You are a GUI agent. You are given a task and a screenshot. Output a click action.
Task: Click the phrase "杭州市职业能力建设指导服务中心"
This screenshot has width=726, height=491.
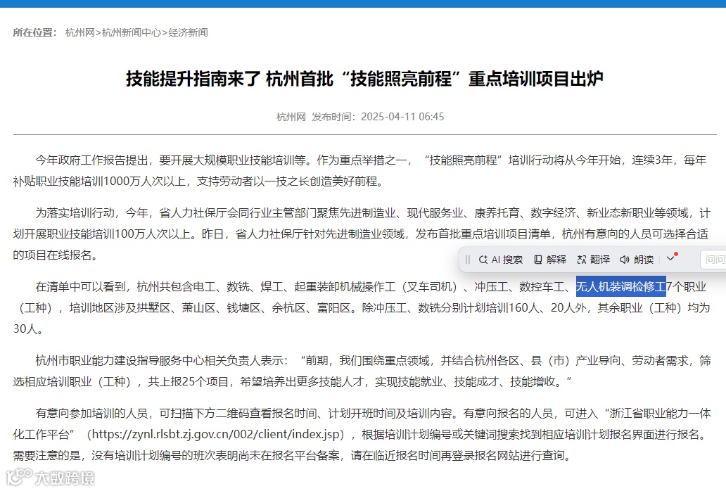coord(120,360)
